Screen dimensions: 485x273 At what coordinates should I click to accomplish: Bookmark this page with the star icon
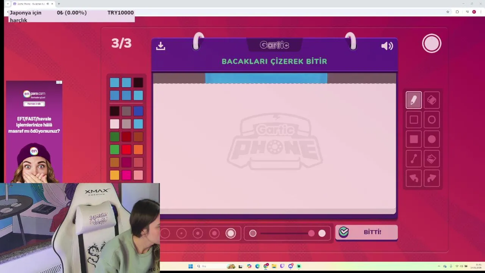(x=447, y=12)
